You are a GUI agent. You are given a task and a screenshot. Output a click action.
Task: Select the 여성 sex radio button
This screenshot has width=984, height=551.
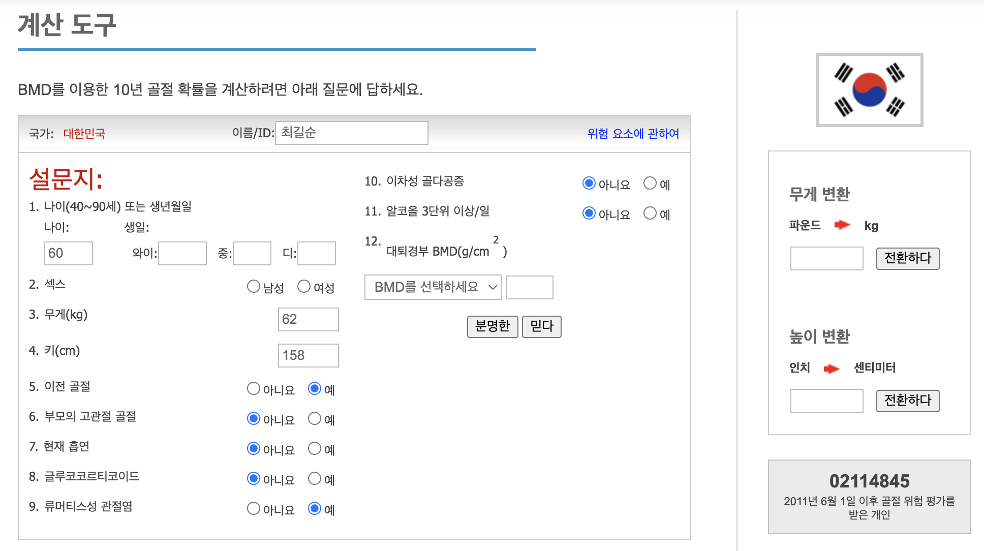tap(304, 286)
